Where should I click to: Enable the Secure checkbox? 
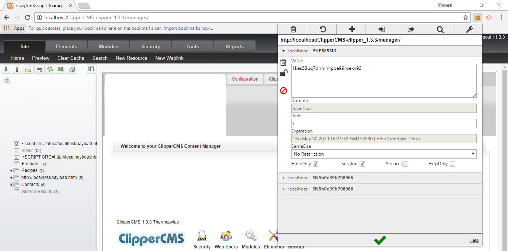405,164
